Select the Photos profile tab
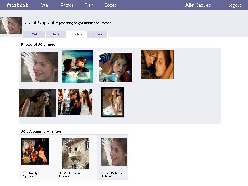Image resolution: width=248 pixels, height=186 pixels. [x=76, y=34]
